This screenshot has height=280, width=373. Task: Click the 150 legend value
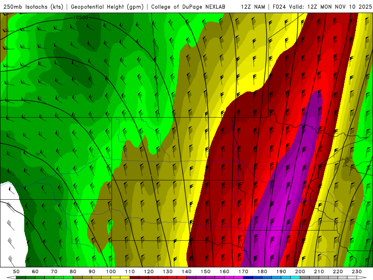click(206, 272)
